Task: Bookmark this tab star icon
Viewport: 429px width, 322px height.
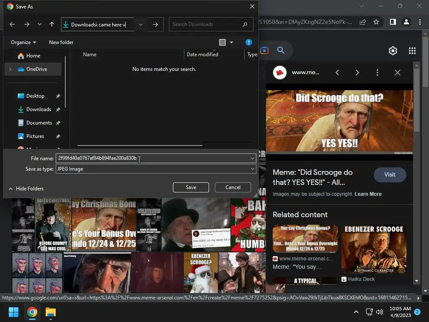Action: coord(376,22)
